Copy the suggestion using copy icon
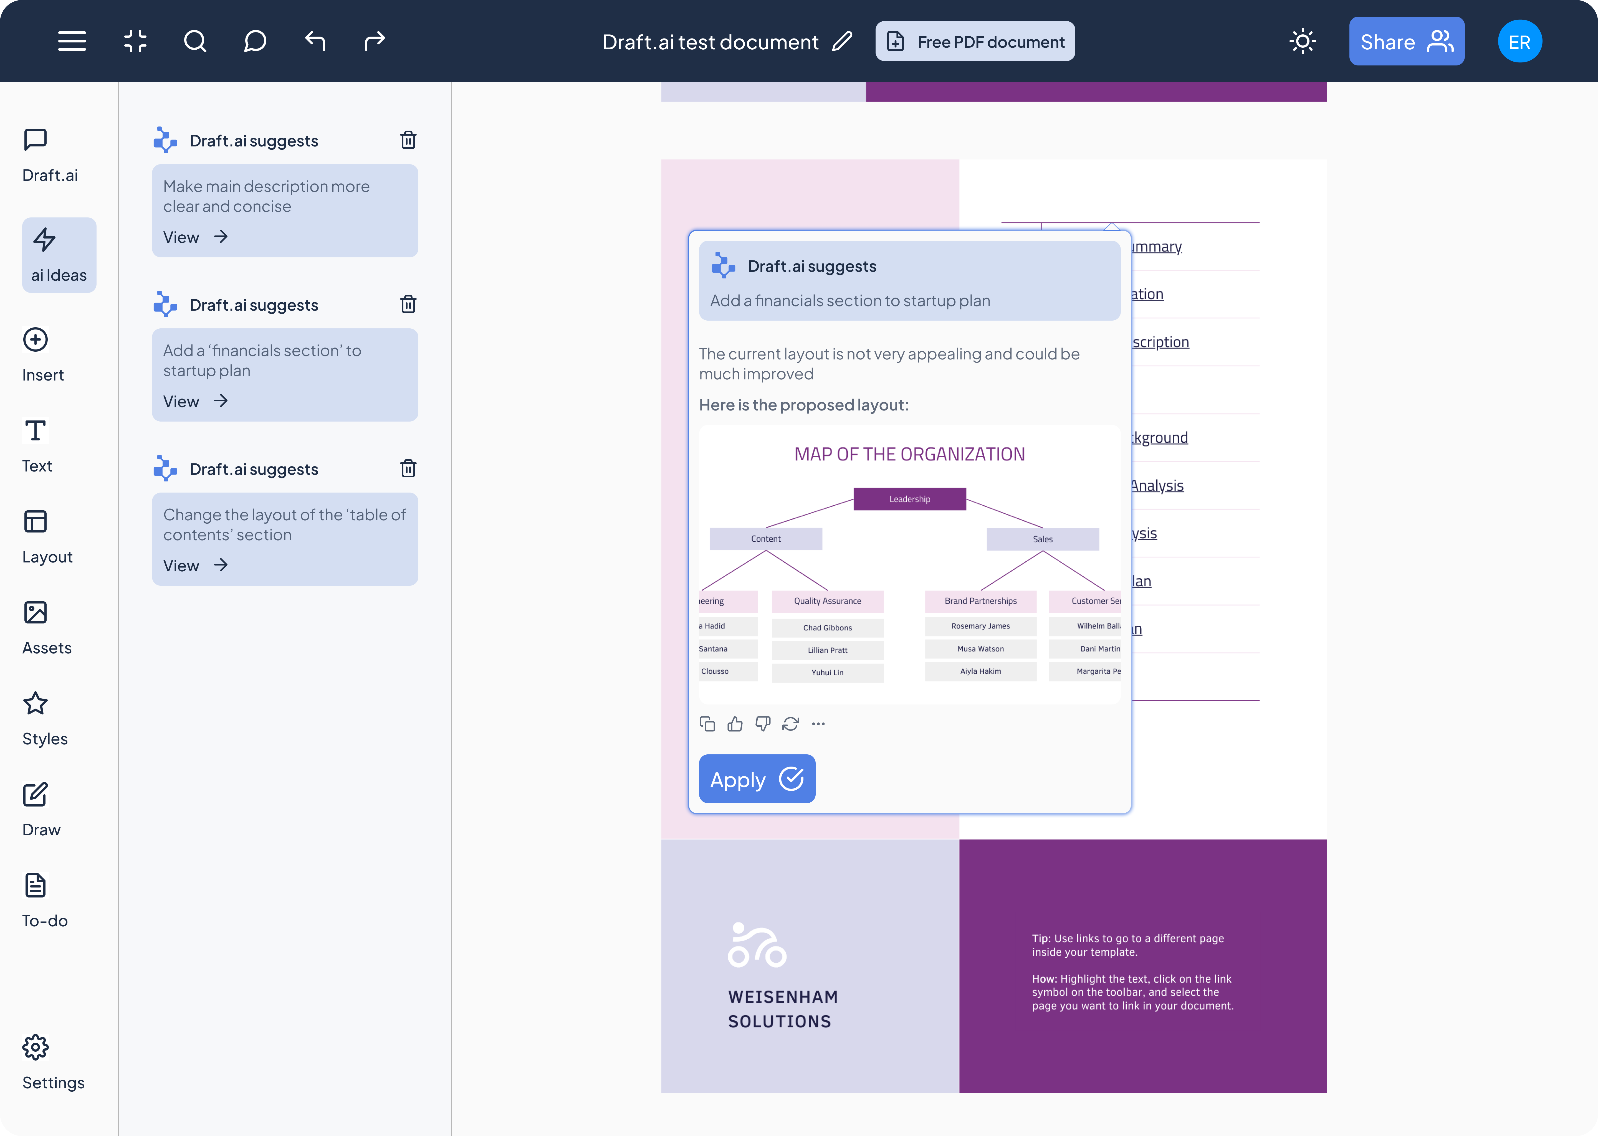 (707, 724)
